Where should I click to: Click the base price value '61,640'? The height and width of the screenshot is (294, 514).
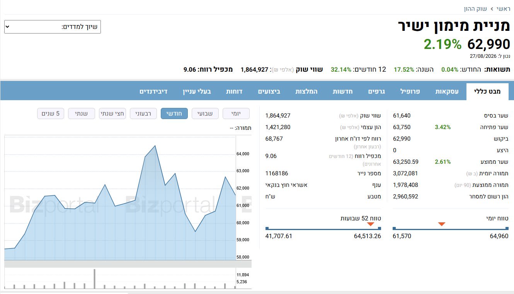[x=402, y=116]
